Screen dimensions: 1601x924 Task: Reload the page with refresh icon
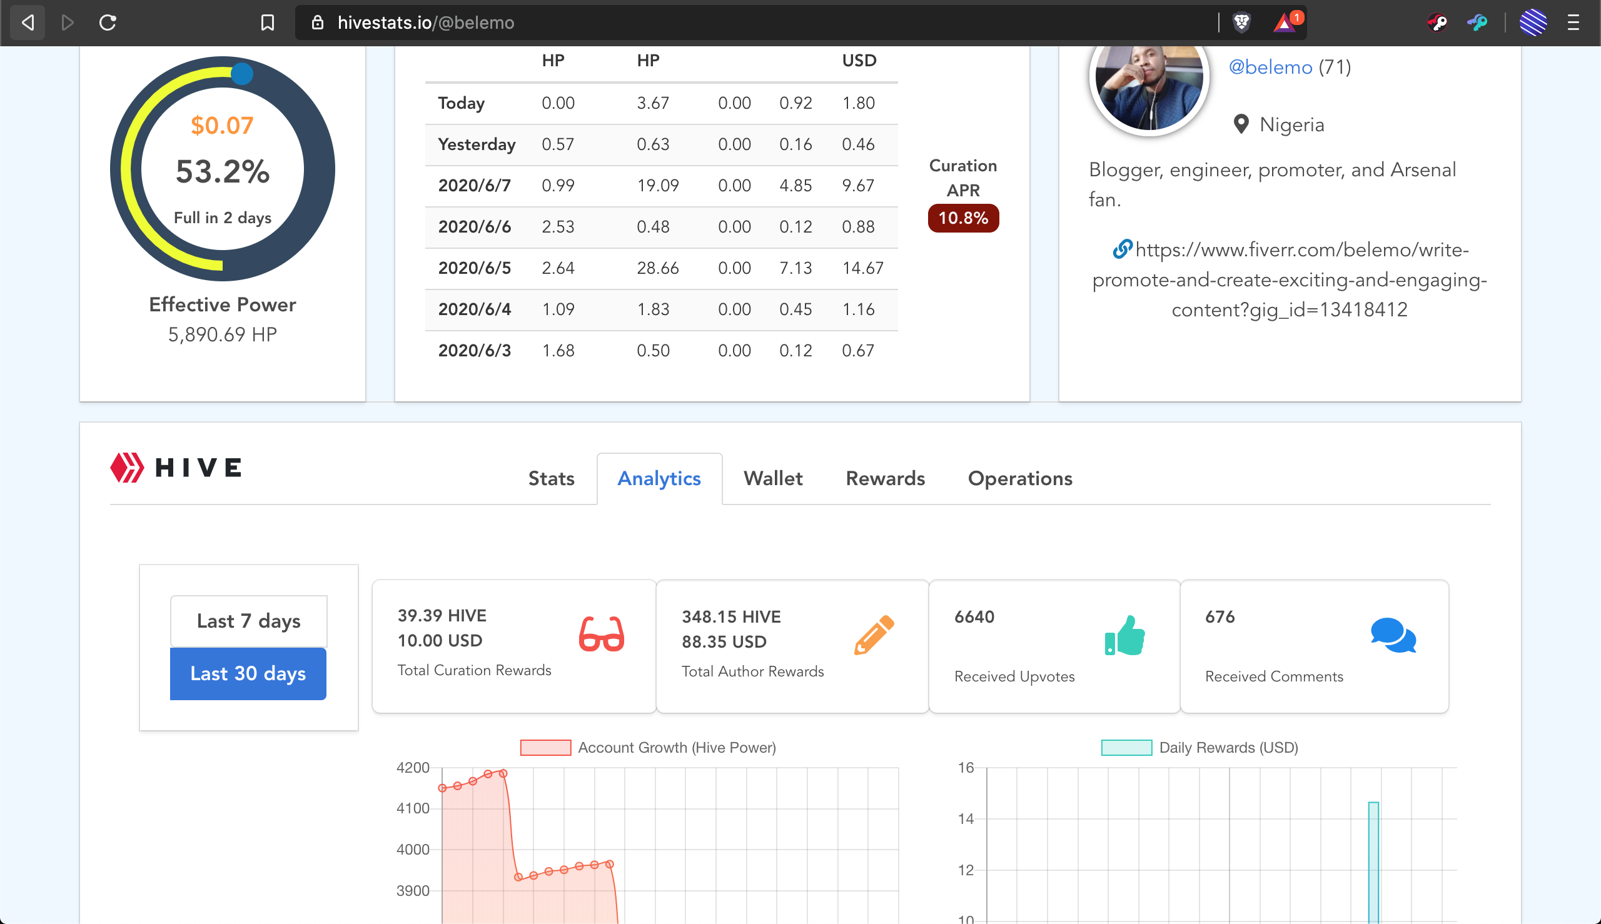[x=108, y=23]
